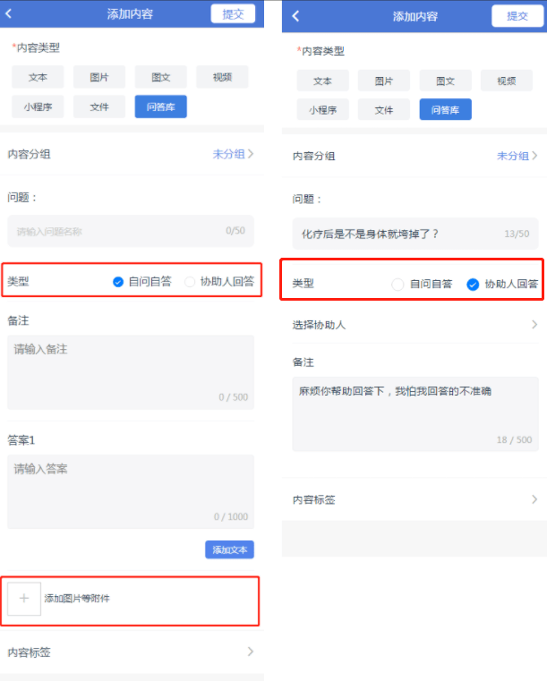The image size is (547, 681).
Task: Select 视频 content type on left screen
Action: pyautogui.click(x=222, y=77)
